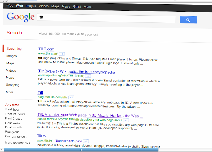212x152 pixels.
Task: Expand More search tools
Action: (18, 143)
